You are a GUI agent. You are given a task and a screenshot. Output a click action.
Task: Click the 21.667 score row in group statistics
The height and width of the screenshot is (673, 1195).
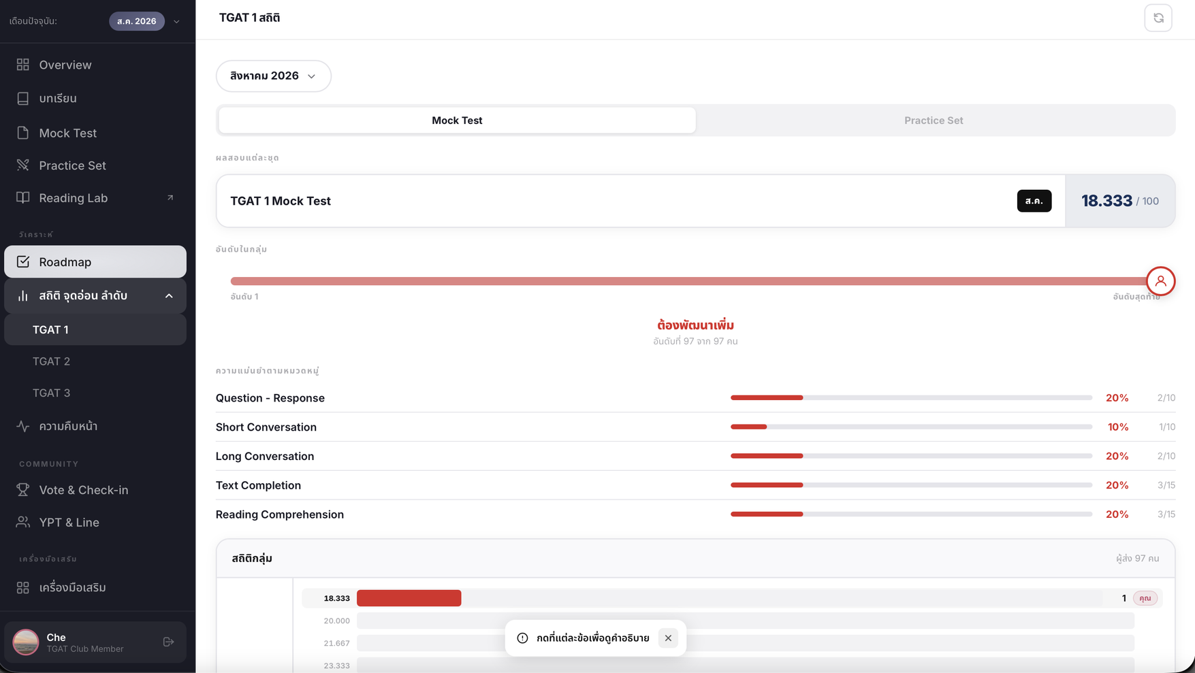click(x=732, y=643)
